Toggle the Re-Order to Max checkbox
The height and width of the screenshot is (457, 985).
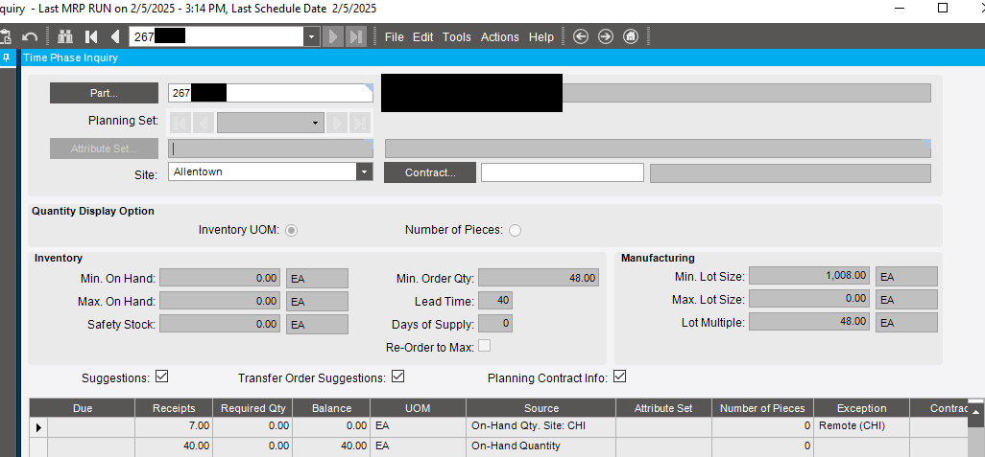pos(484,346)
